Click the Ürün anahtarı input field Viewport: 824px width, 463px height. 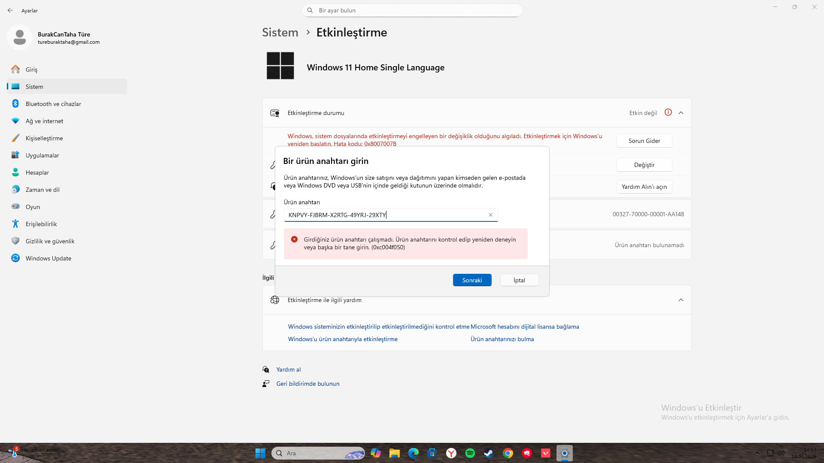coord(391,215)
